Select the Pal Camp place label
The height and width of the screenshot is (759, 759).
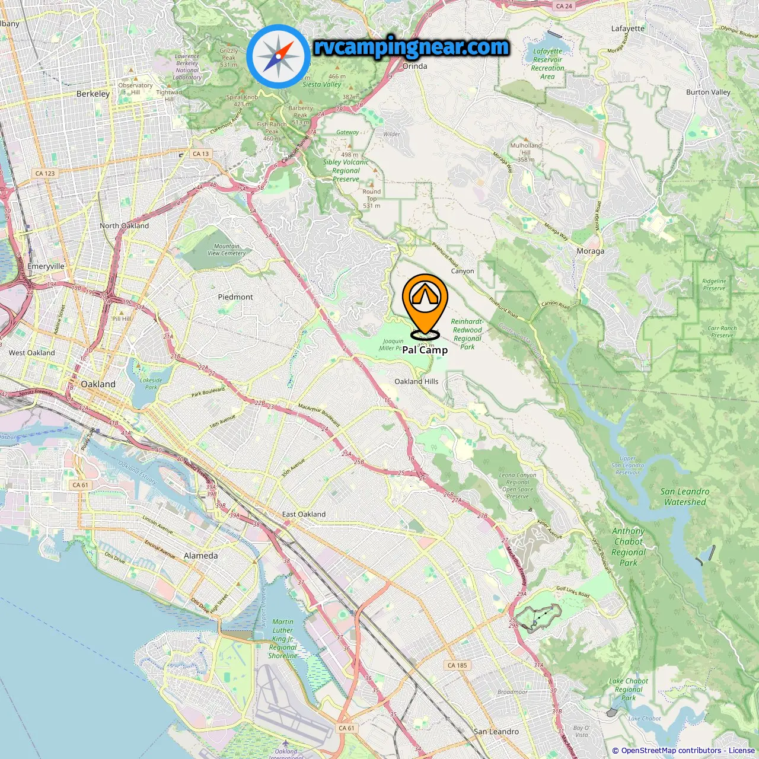click(425, 350)
